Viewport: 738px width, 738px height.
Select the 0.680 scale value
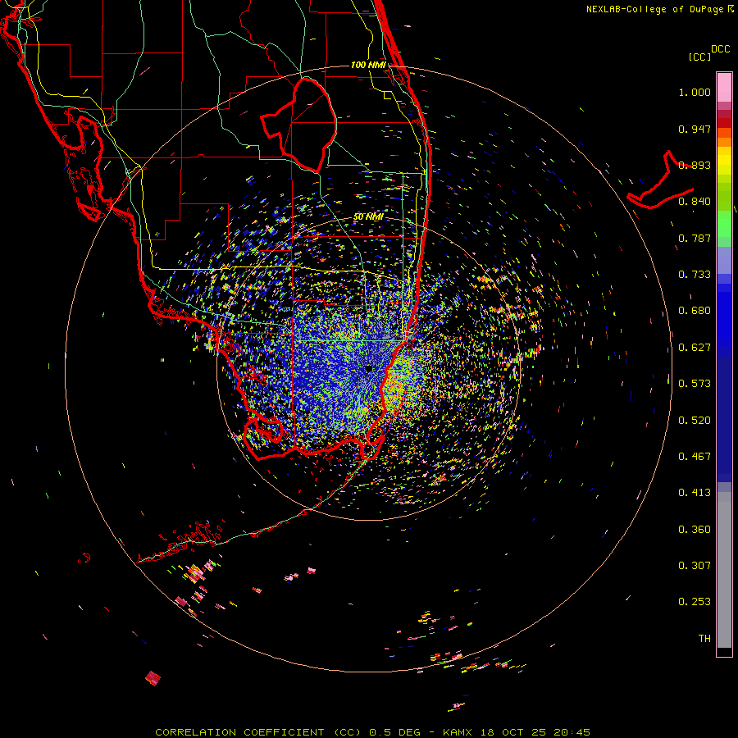pyautogui.click(x=695, y=311)
